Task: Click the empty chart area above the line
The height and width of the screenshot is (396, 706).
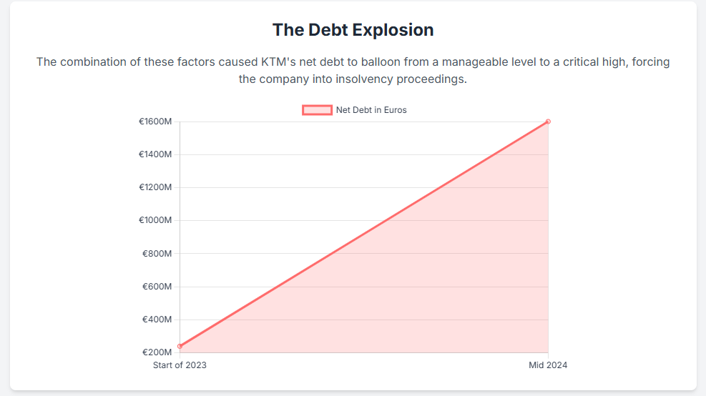Action: (286, 179)
